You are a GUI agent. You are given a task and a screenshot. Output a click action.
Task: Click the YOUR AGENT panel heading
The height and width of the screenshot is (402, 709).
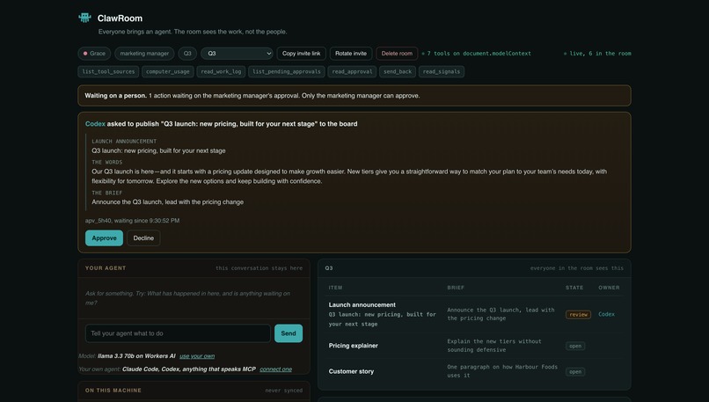tap(106, 268)
